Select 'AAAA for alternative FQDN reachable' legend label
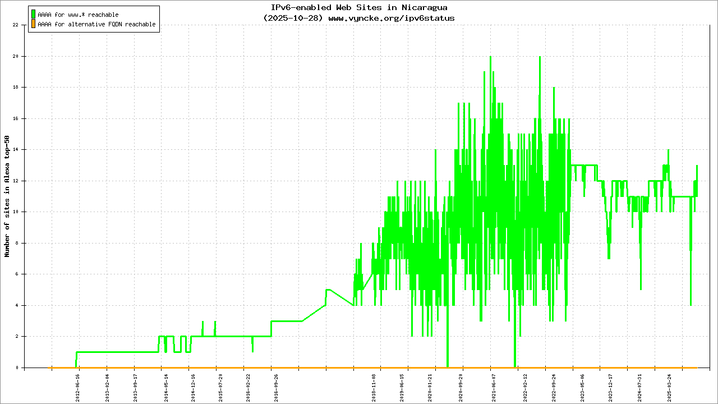 96,25
